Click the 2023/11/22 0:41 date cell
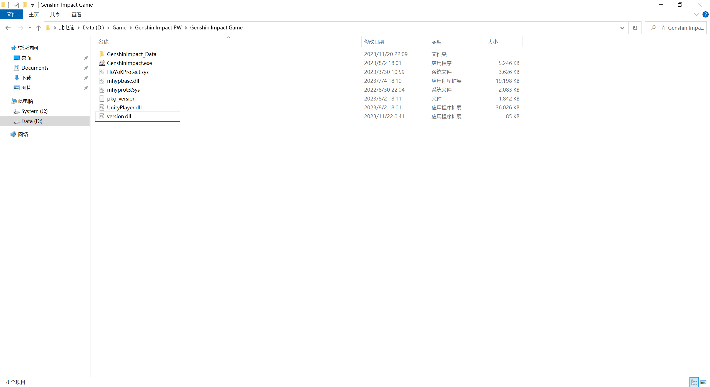710x387 pixels. 384,116
